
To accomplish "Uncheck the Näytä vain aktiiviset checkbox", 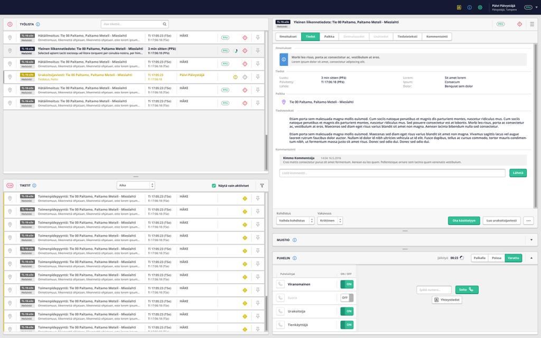I will tap(214, 186).
